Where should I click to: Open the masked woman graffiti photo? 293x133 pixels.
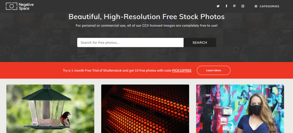click(x=240, y=109)
